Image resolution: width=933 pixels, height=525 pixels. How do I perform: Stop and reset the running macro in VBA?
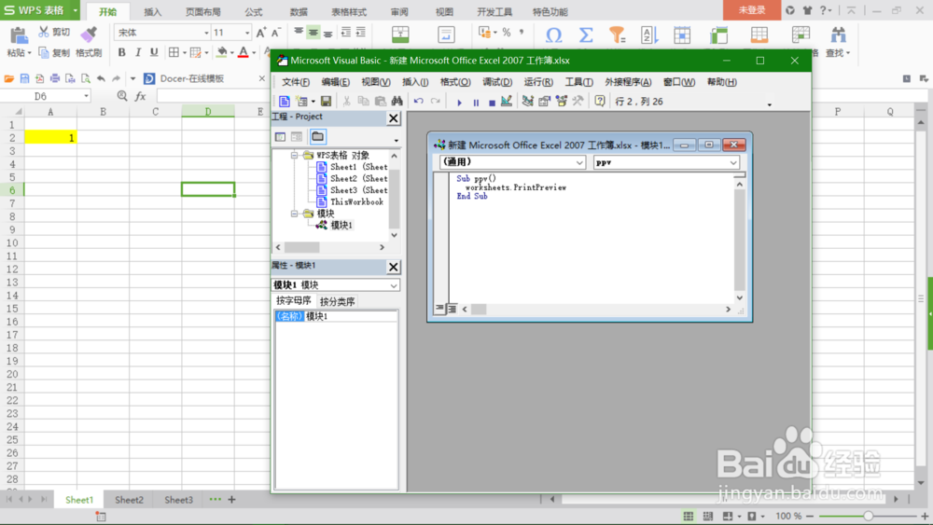(x=492, y=103)
